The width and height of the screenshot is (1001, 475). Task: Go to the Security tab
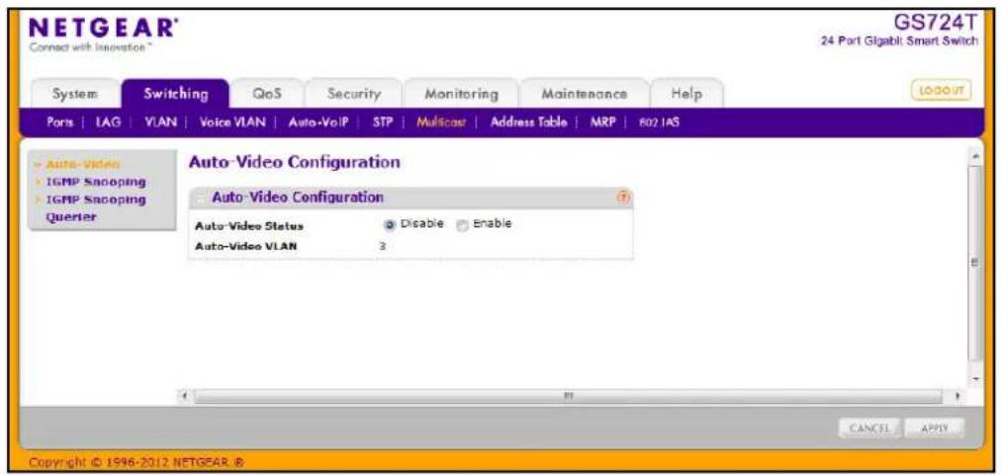click(x=354, y=95)
